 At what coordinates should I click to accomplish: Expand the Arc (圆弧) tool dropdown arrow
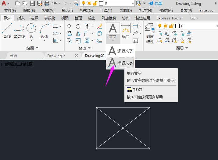tap(44, 41)
